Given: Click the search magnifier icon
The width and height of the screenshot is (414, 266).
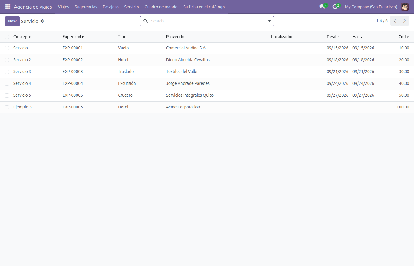Looking at the screenshot, I should pyautogui.click(x=145, y=21).
